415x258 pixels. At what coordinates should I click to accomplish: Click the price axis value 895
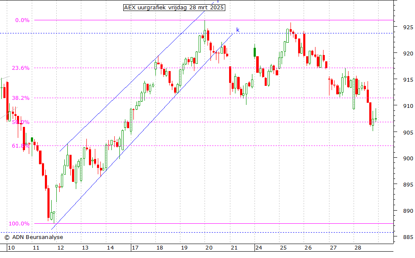408,185
